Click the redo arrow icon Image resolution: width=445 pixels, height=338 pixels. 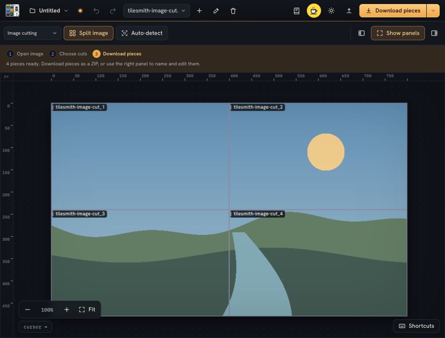[x=113, y=11]
